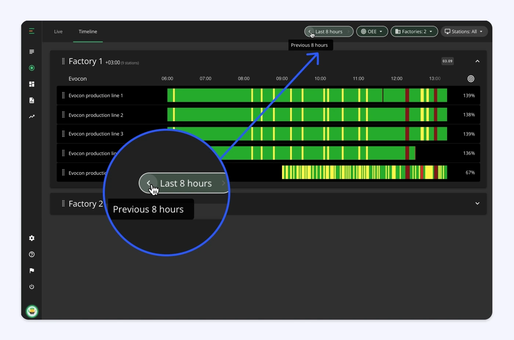Open the Factories: 2 dropdown
514x340 pixels.
point(414,32)
